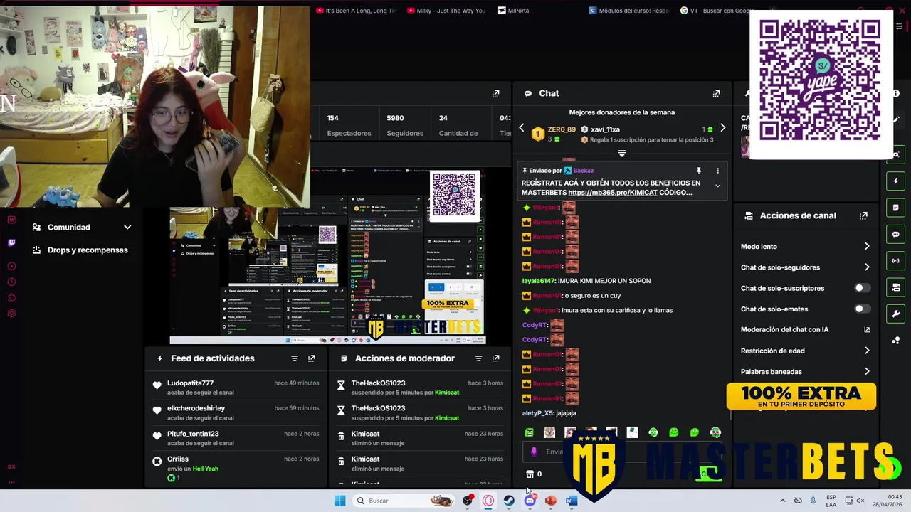Click the broadcast signal icon in right toolbar

pos(895,260)
